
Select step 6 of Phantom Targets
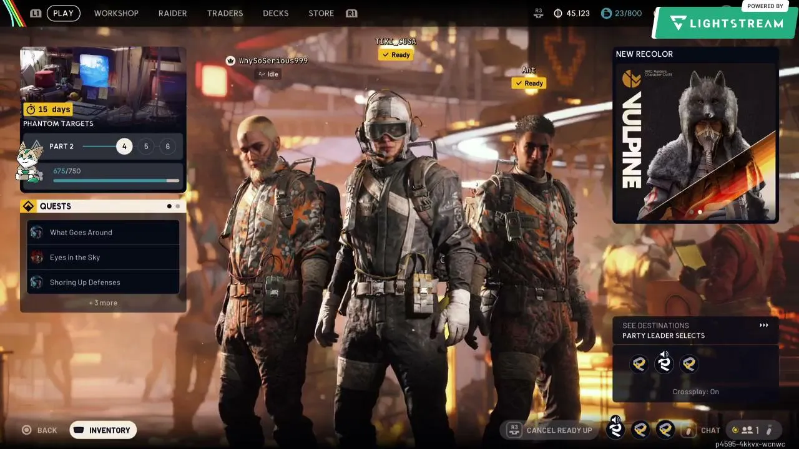coord(167,147)
